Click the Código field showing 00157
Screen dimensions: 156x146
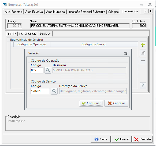pos(14,26)
